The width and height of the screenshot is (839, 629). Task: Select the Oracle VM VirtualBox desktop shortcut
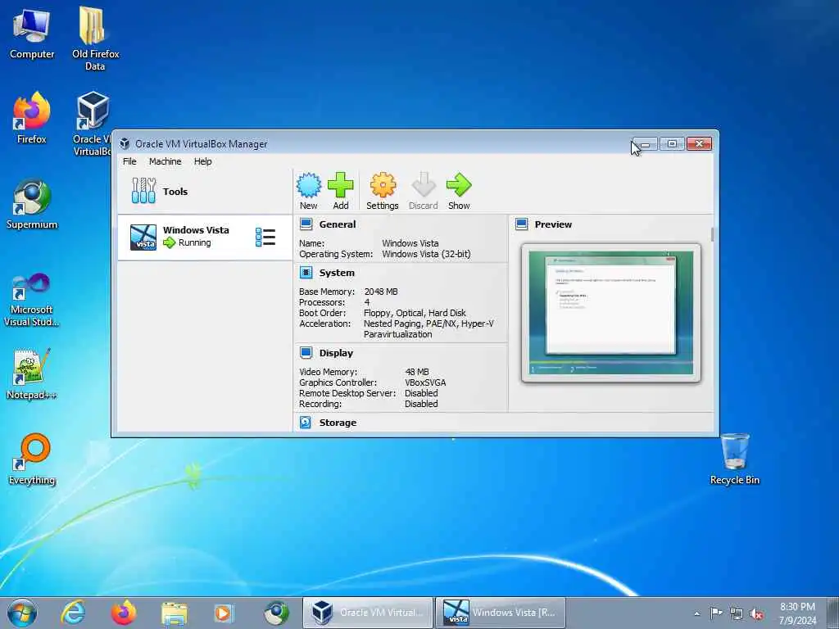92,124
